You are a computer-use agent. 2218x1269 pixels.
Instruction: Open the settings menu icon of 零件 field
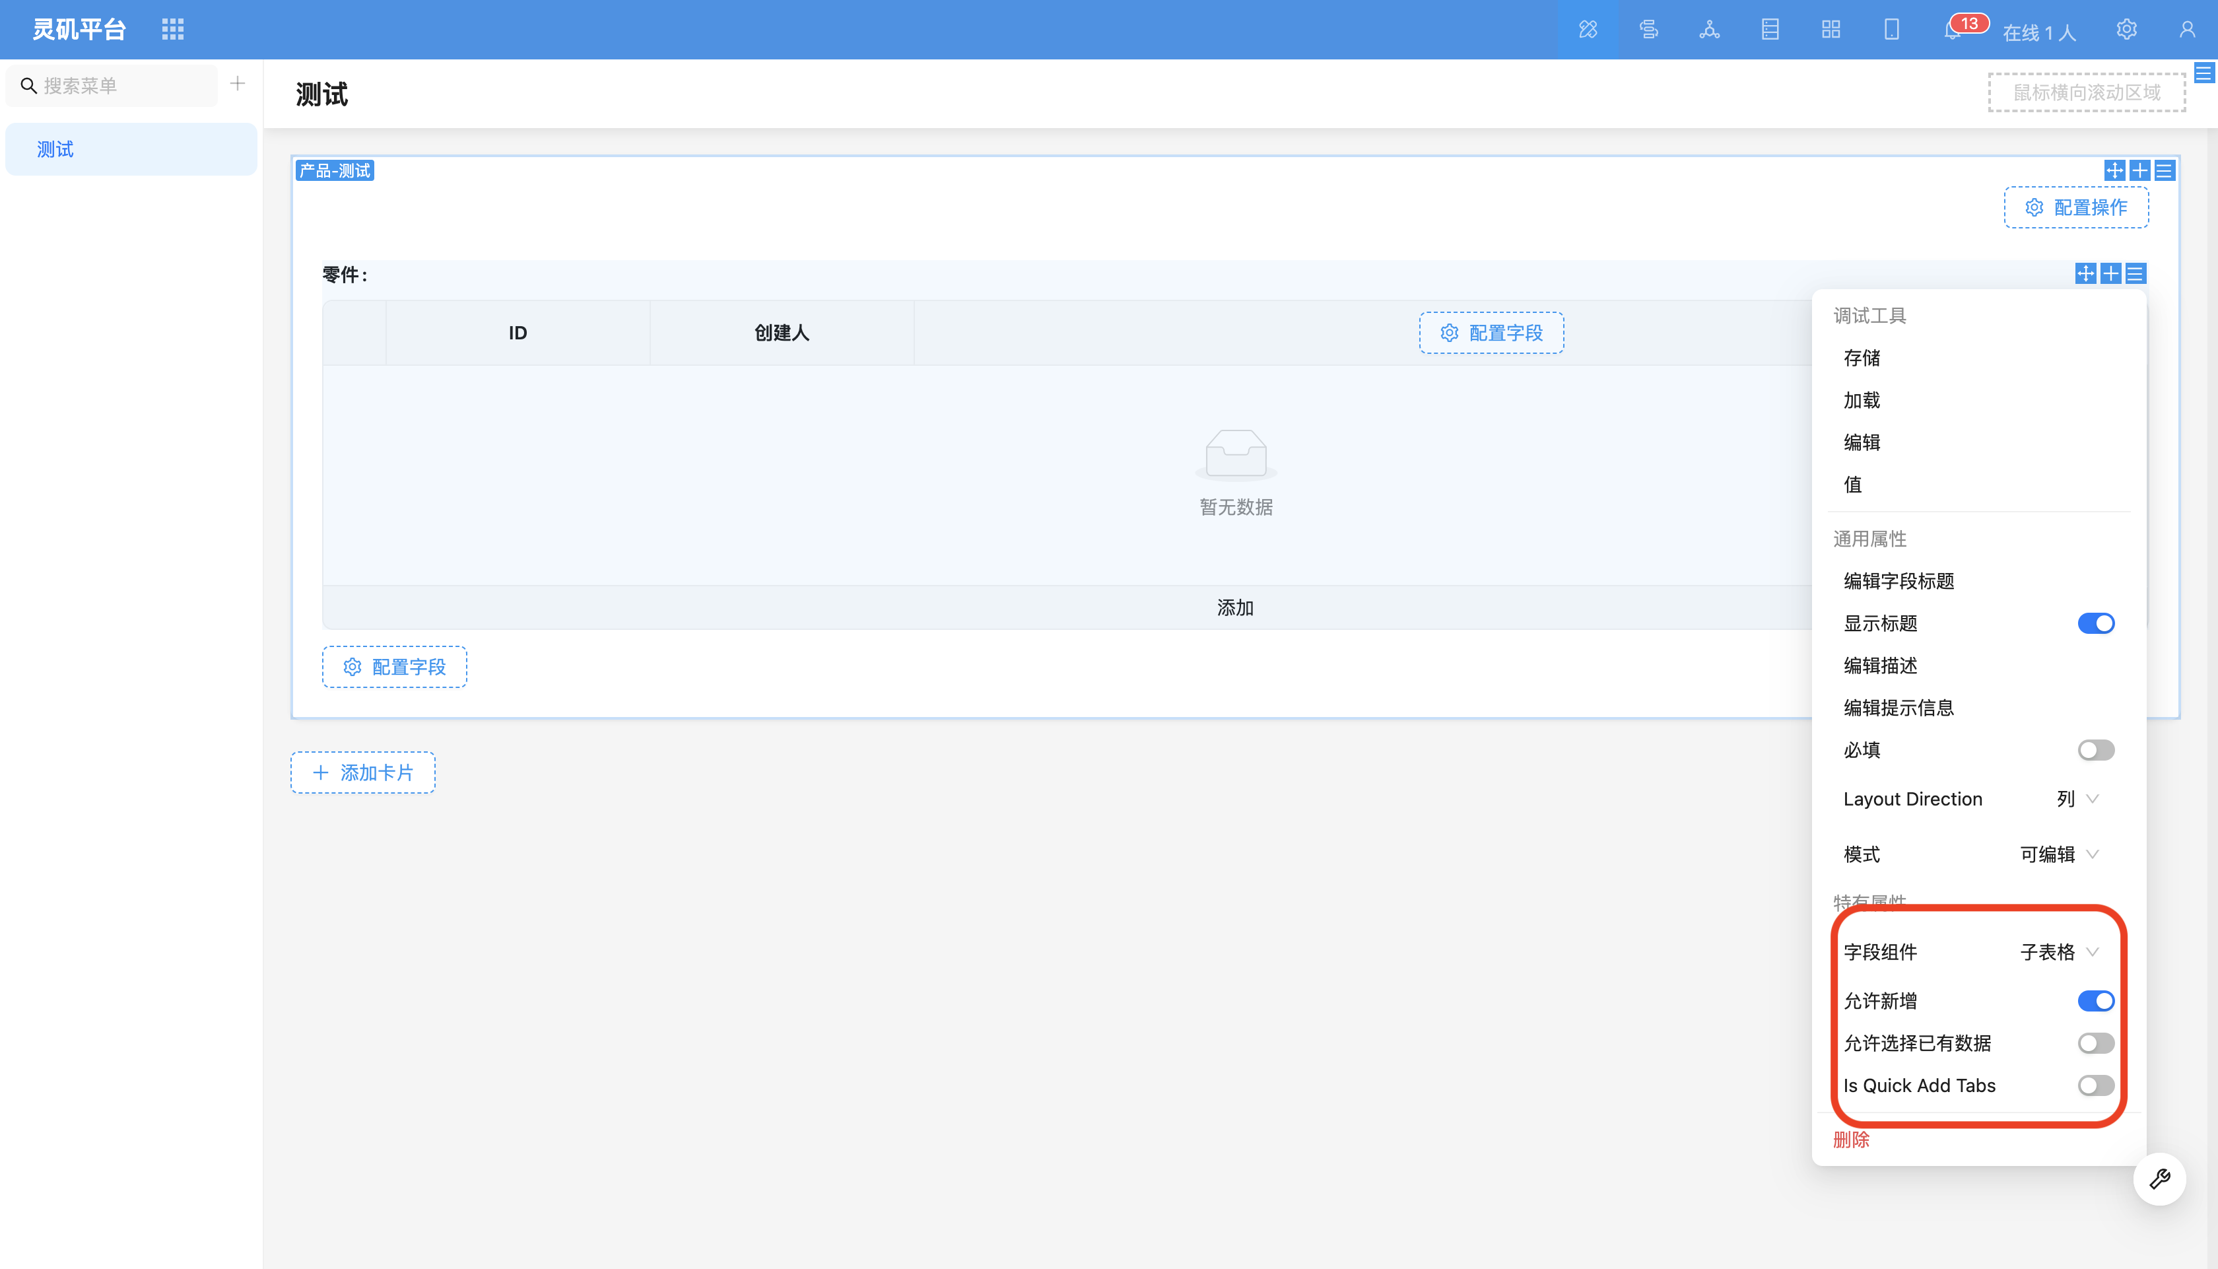(x=2135, y=273)
